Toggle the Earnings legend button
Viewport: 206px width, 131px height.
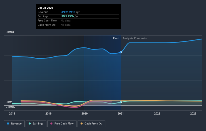pos(36,124)
